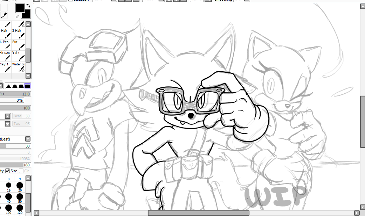
Task: Click canvas vertical scrollbar down arrow
Action: [x=363, y=207]
